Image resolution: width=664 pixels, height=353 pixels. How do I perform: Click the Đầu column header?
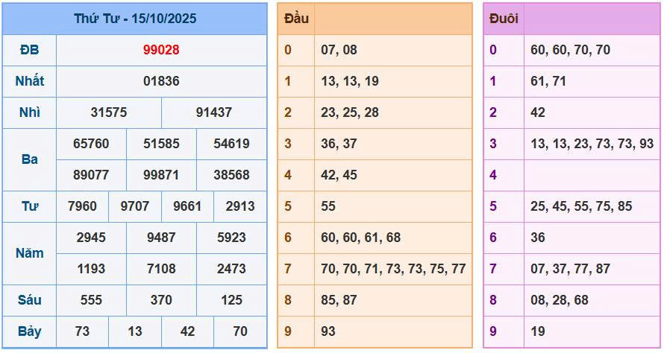(296, 19)
